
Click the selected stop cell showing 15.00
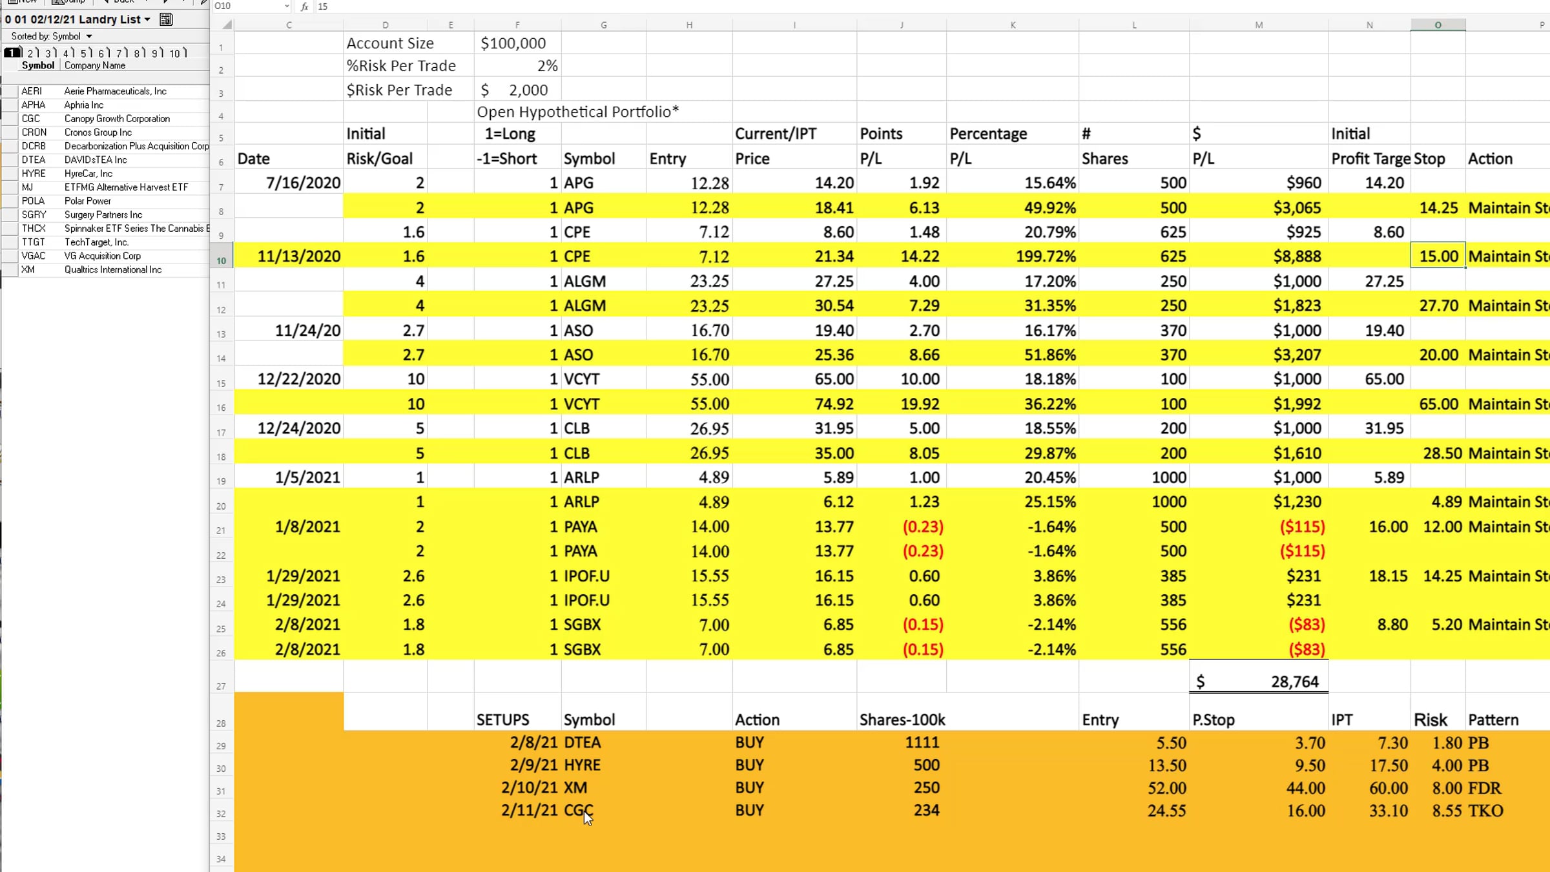[x=1438, y=256]
